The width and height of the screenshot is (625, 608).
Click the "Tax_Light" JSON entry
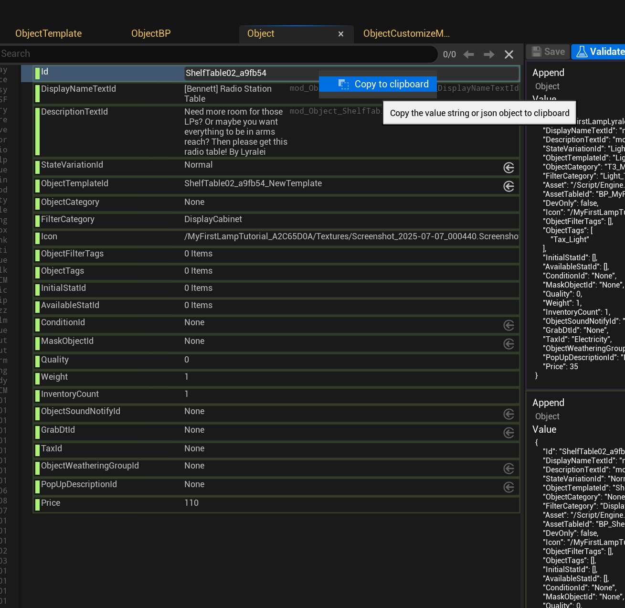coord(570,240)
